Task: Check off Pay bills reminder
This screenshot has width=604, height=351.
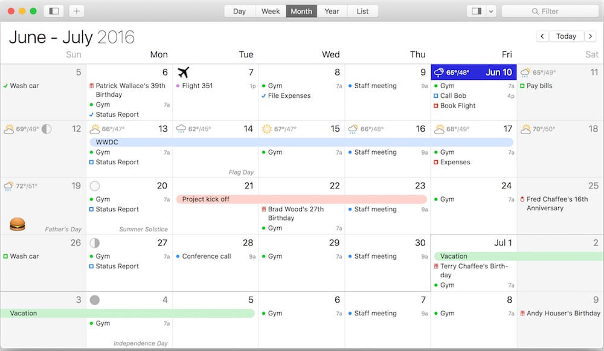Action: tap(522, 86)
